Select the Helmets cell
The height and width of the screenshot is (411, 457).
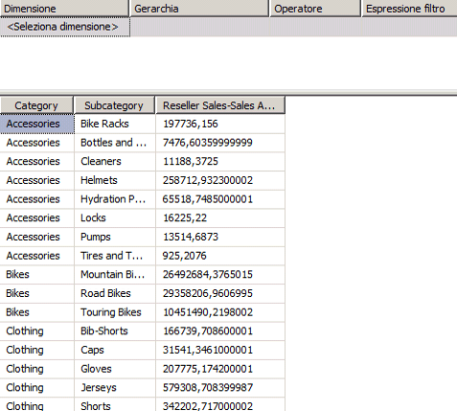[115, 180]
